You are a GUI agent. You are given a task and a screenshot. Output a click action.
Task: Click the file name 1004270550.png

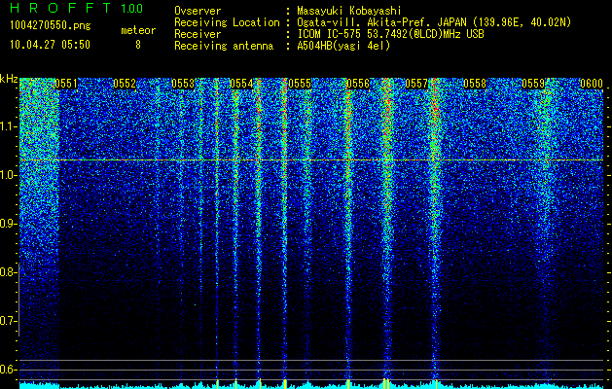point(51,26)
